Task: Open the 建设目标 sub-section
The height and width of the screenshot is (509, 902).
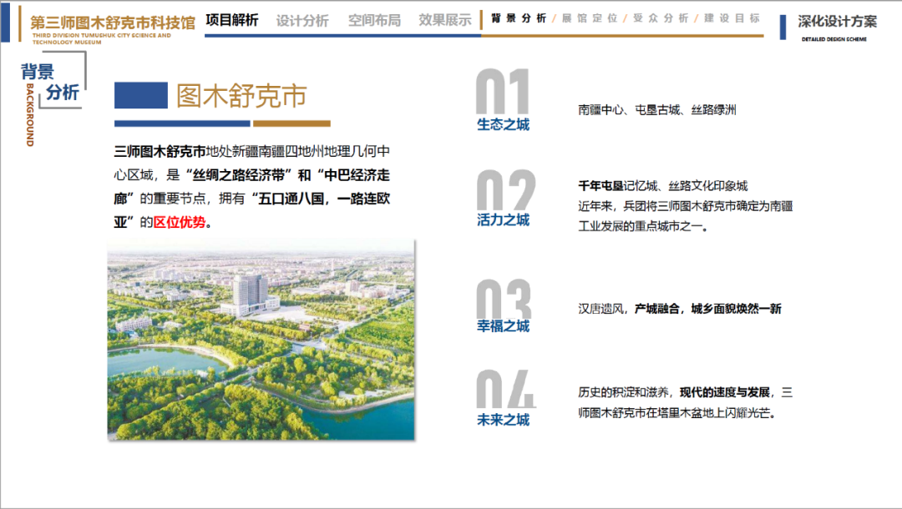Action: (732, 18)
